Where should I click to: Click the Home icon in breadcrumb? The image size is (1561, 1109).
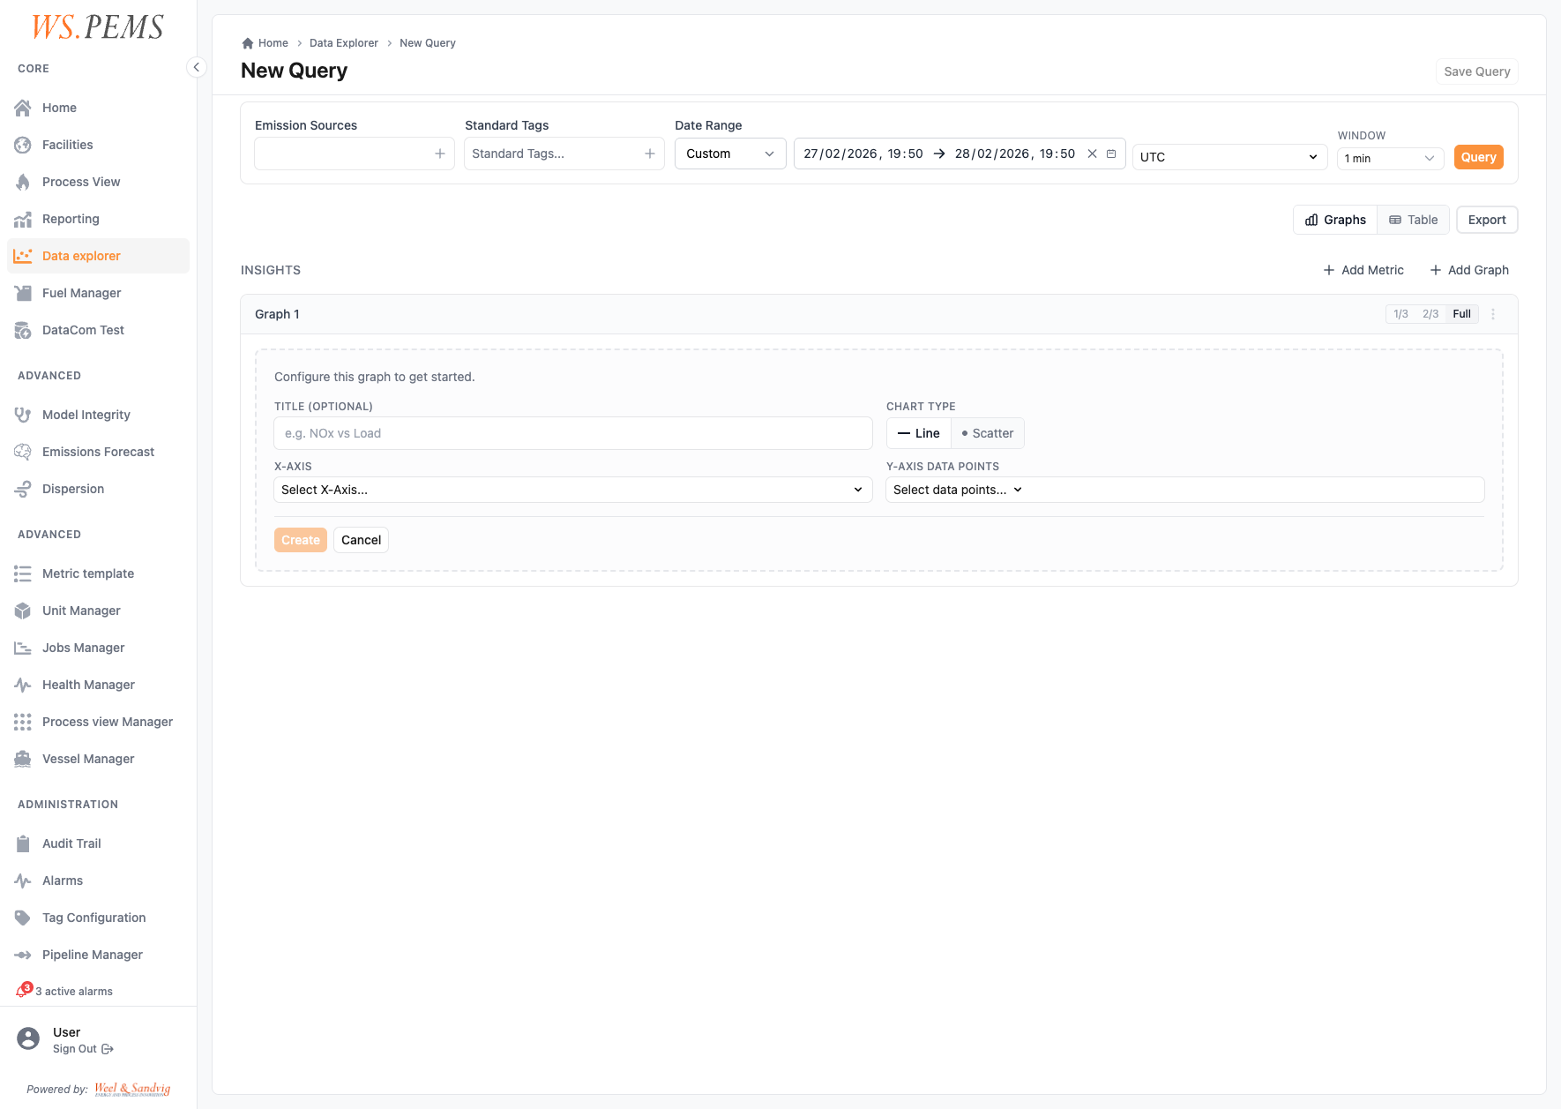click(x=248, y=43)
